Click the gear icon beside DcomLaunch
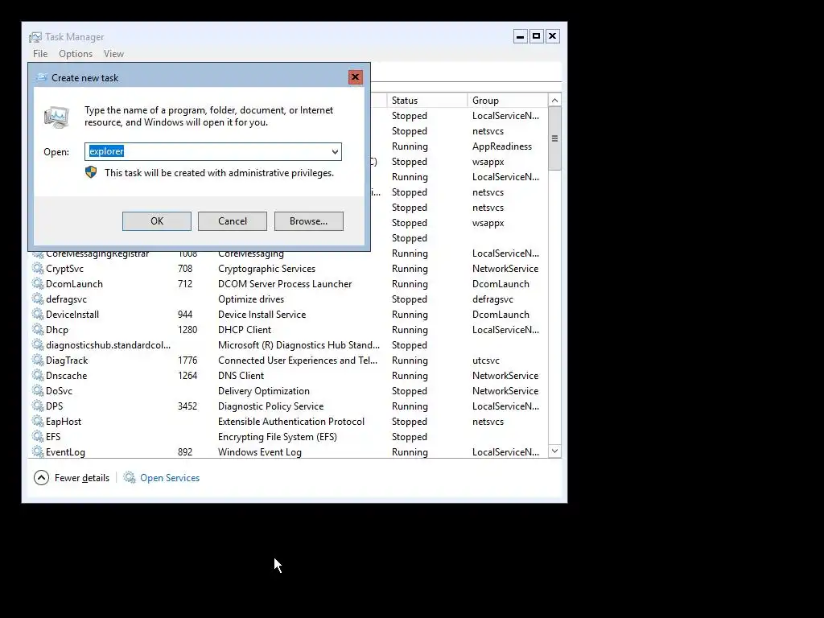Screen dimensions: 824x618 [38, 284]
